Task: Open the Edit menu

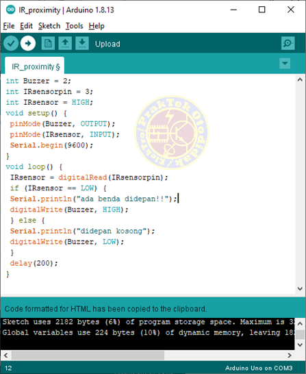Action: 26,26
